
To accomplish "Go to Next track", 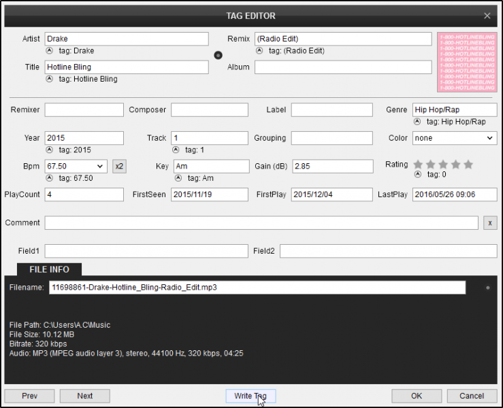I will point(84,396).
